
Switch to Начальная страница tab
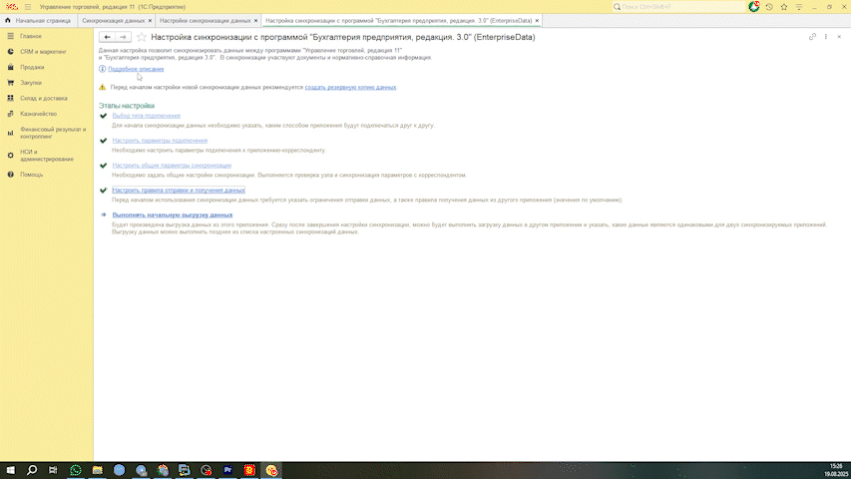point(38,21)
